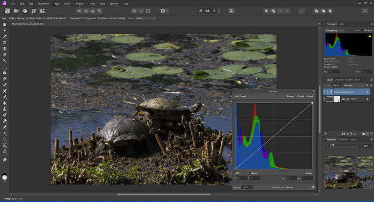Switch to the Transform tab
374x202 pixels.
point(343,140)
